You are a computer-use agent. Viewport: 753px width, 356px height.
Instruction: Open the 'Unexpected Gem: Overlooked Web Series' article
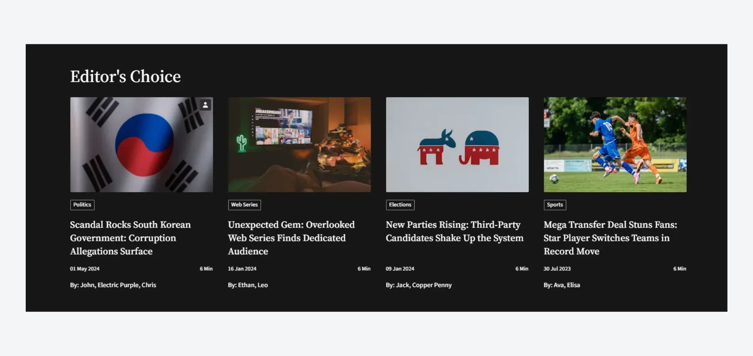click(x=291, y=238)
